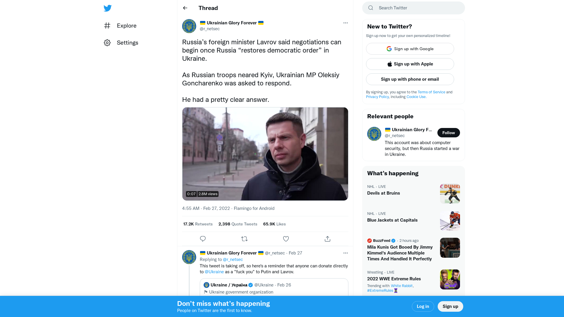Open the Relevant people avatar
Screen dimensions: 564x317
coord(374,134)
